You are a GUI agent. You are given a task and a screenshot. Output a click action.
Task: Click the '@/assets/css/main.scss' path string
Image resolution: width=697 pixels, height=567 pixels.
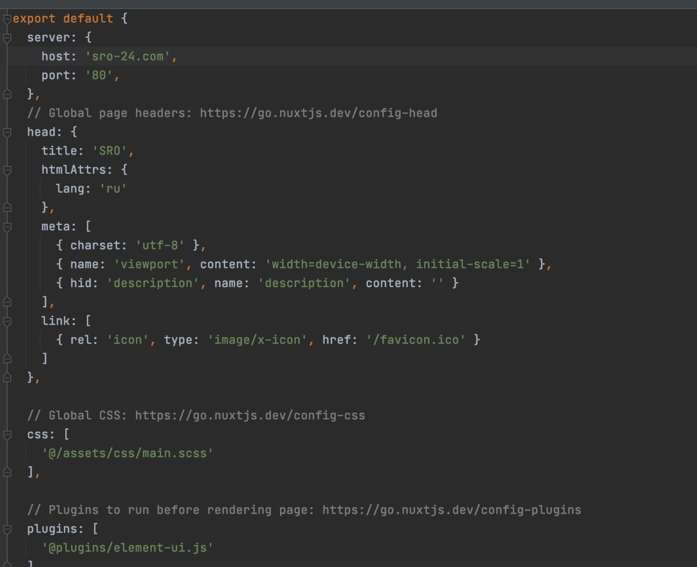(127, 454)
